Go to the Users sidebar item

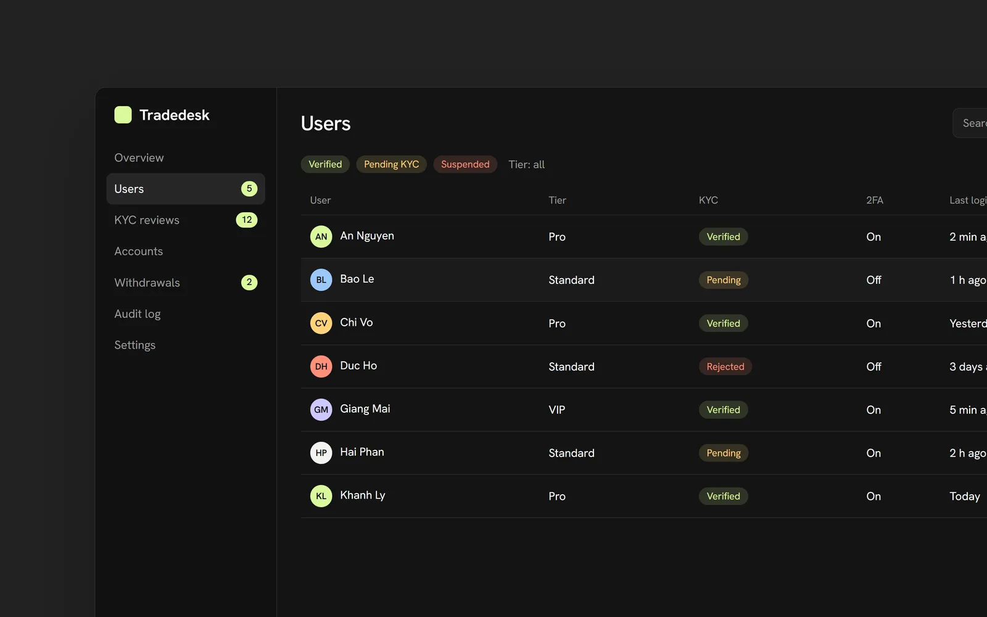(x=186, y=189)
